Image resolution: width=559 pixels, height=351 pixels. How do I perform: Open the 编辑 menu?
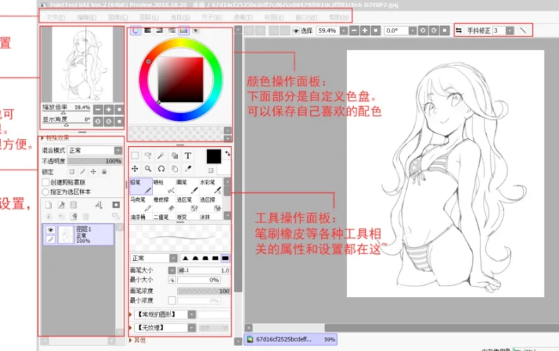pos(86,18)
